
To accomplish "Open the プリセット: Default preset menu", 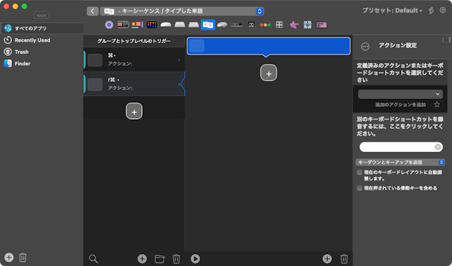I will point(392,11).
